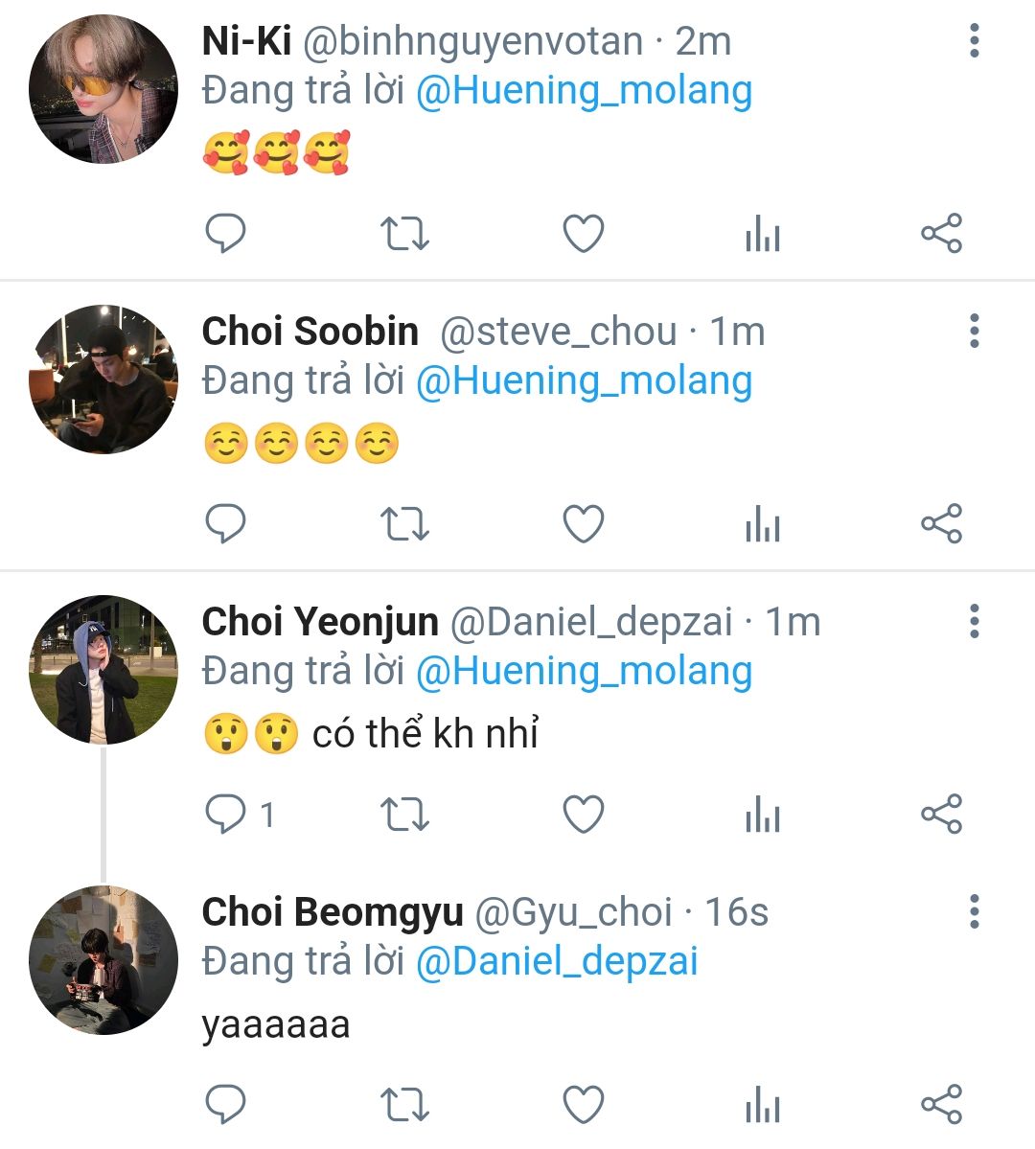Retweet Ni-Ki's emoji reply
Screen dimensions: 1035x1149
pos(404,233)
